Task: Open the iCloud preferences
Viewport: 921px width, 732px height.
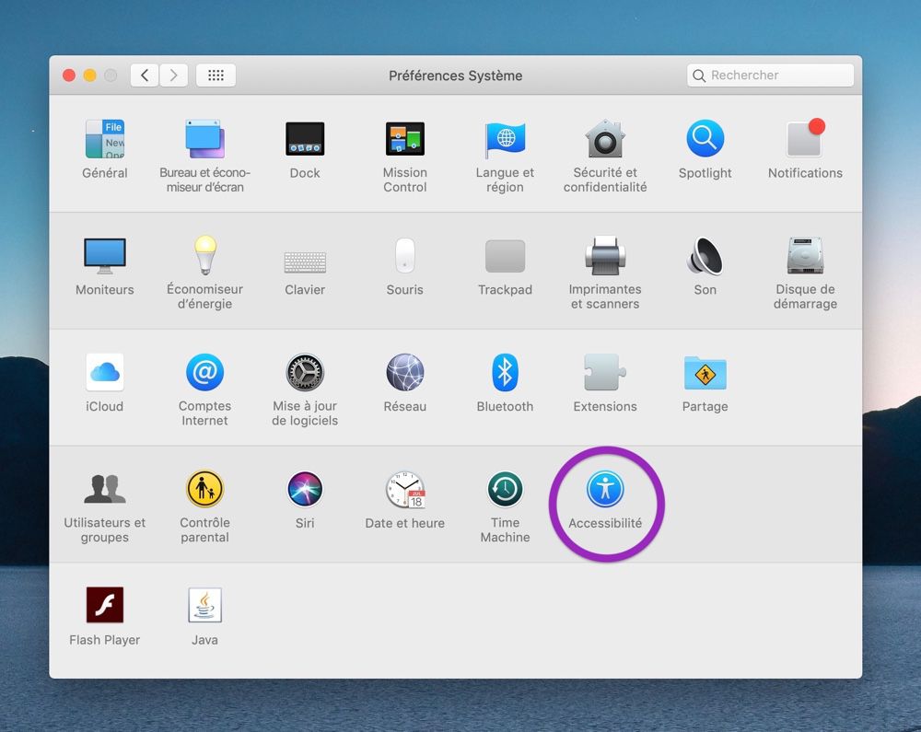Action: pyautogui.click(x=105, y=372)
